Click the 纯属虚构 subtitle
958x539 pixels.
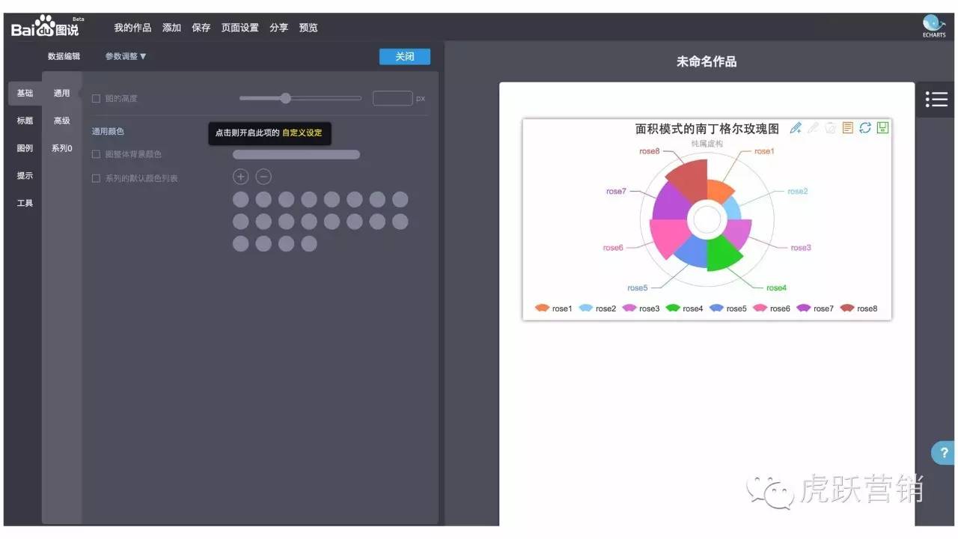[707, 143]
